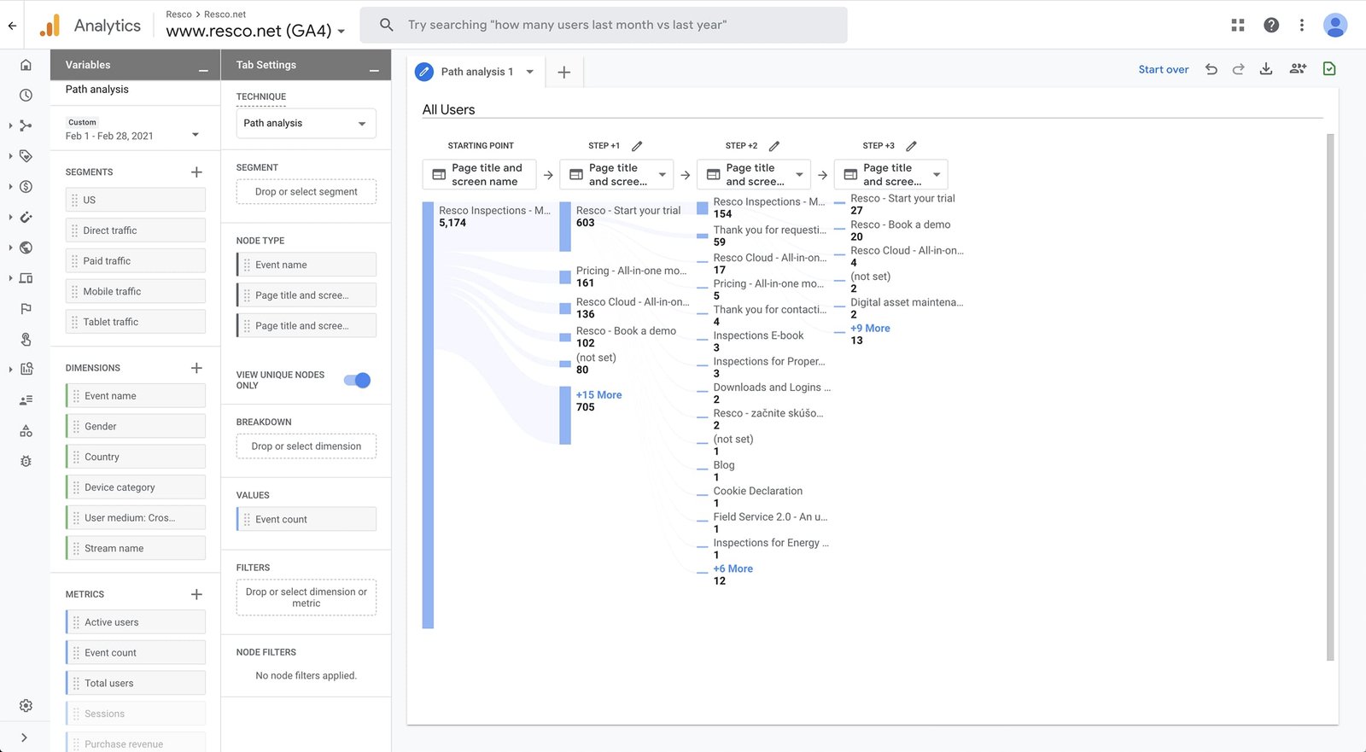Add a new dimension with plus icon
The width and height of the screenshot is (1366, 752).
pyautogui.click(x=196, y=368)
